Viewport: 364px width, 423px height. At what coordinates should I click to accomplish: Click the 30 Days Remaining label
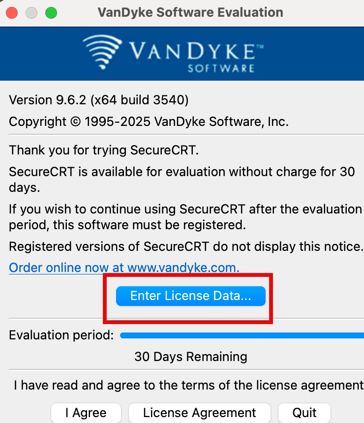click(190, 356)
